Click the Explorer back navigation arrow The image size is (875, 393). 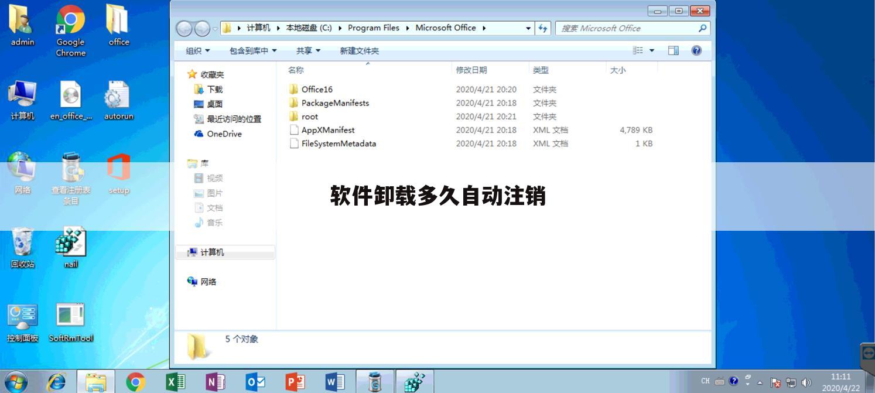click(x=184, y=28)
